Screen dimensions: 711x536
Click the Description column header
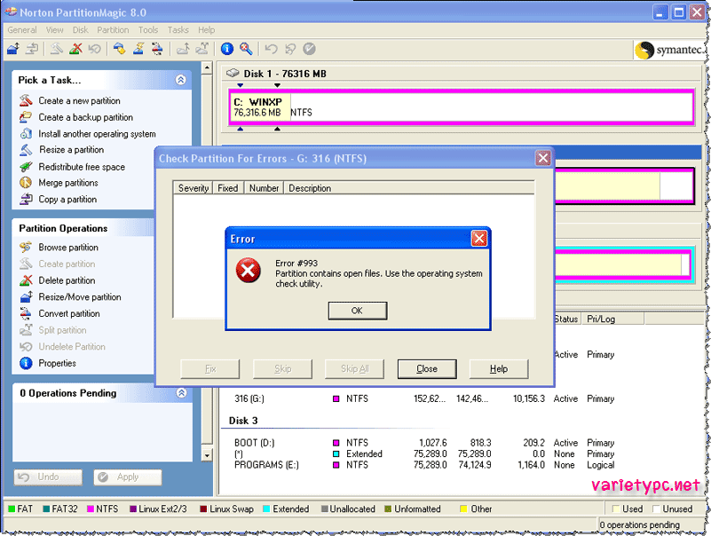(x=409, y=188)
